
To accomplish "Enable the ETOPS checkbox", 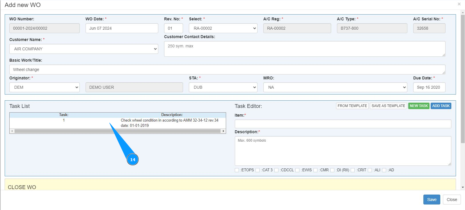I will (237, 170).
